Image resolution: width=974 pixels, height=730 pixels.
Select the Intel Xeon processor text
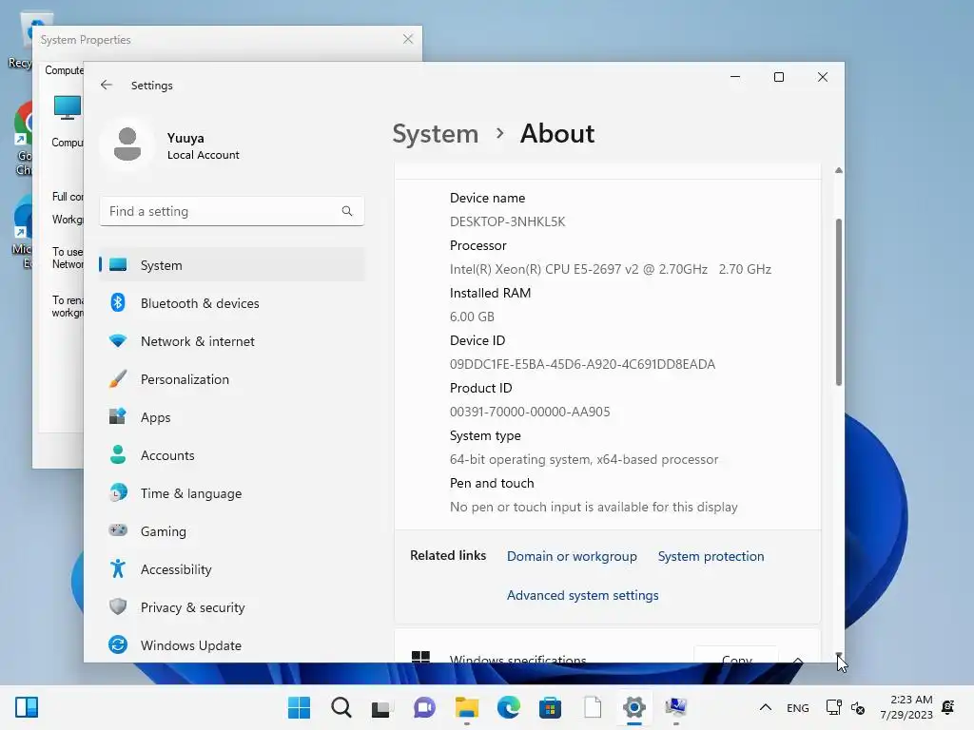[x=610, y=269]
